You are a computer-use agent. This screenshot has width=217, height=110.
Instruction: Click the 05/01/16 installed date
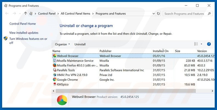(159, 56)
